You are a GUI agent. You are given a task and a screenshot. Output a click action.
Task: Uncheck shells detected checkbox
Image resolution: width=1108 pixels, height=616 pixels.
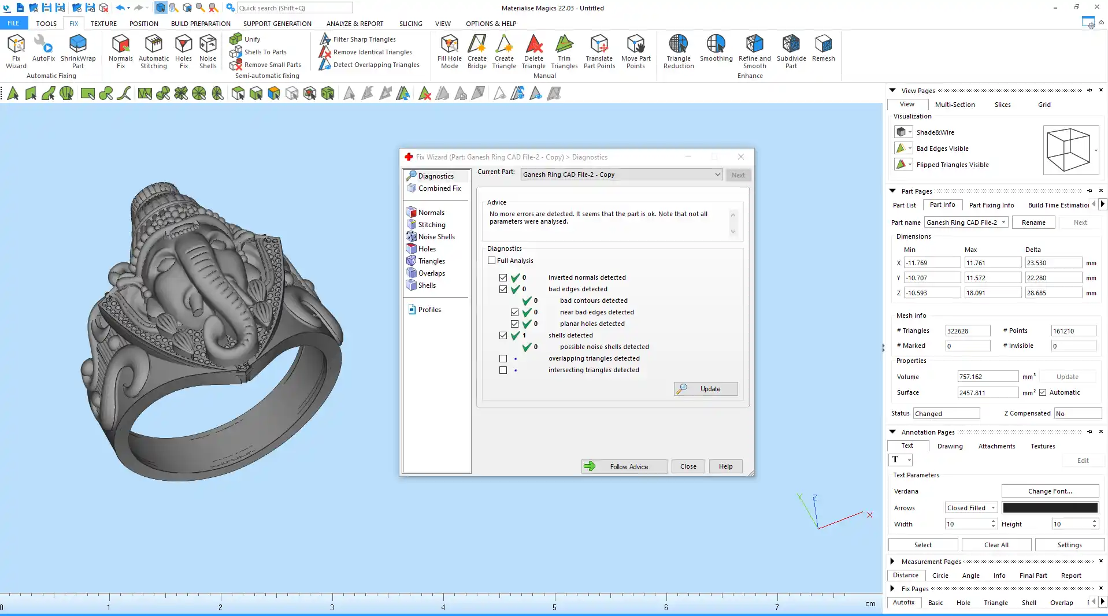pos(503,335)
